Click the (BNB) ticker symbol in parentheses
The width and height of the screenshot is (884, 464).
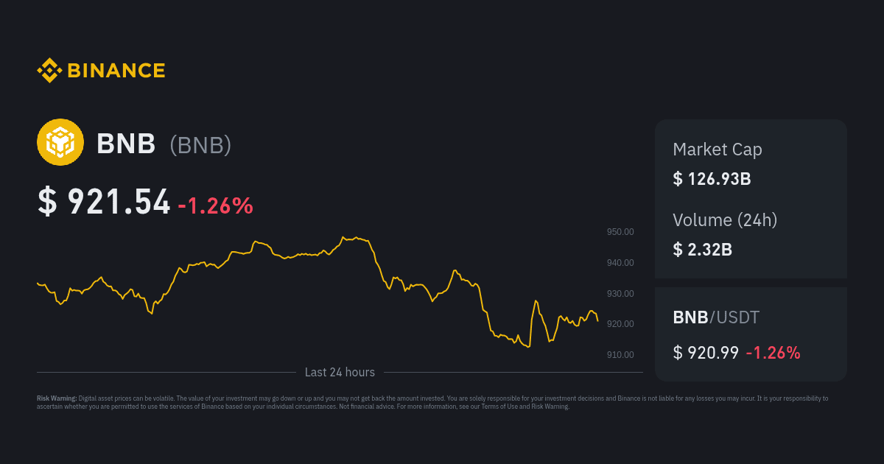point(200,145)
